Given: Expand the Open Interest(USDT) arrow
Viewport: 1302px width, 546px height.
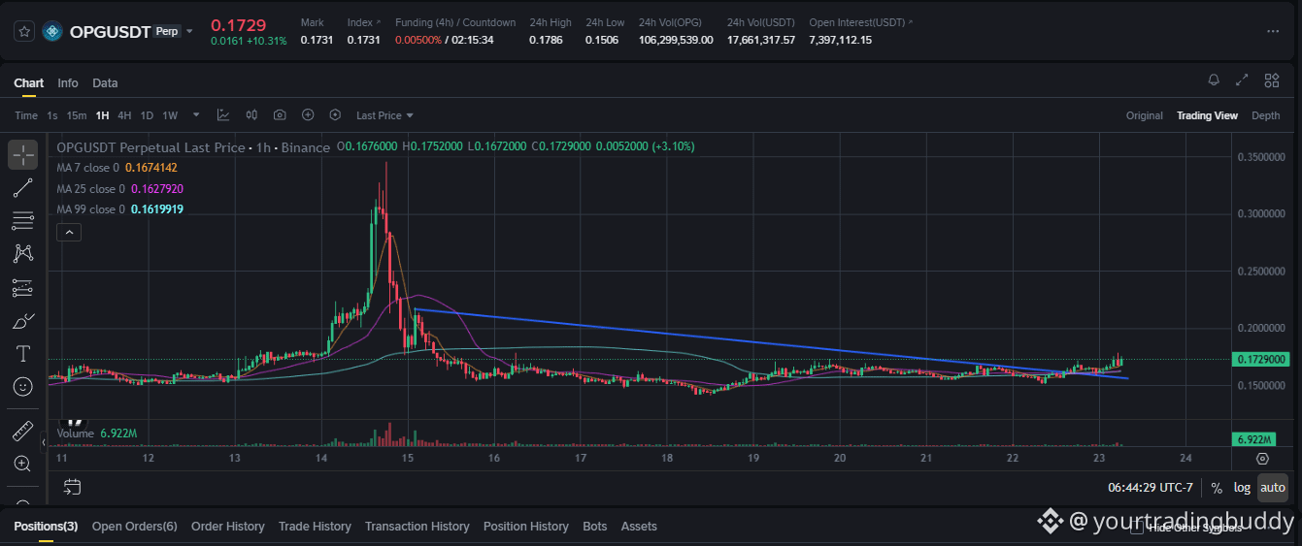Looking at the screenshot, I should point(909,22).
